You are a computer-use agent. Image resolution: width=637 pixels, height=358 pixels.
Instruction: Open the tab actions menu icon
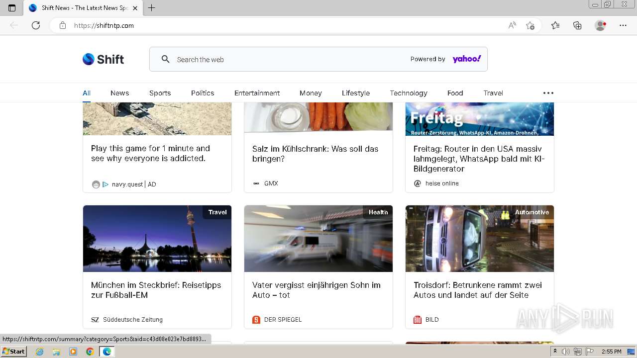[x=12, y=8]
